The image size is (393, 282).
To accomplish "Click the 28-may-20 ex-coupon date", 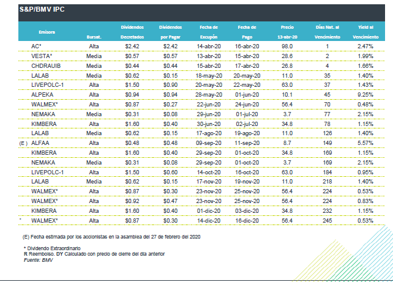I will (209, 95).
